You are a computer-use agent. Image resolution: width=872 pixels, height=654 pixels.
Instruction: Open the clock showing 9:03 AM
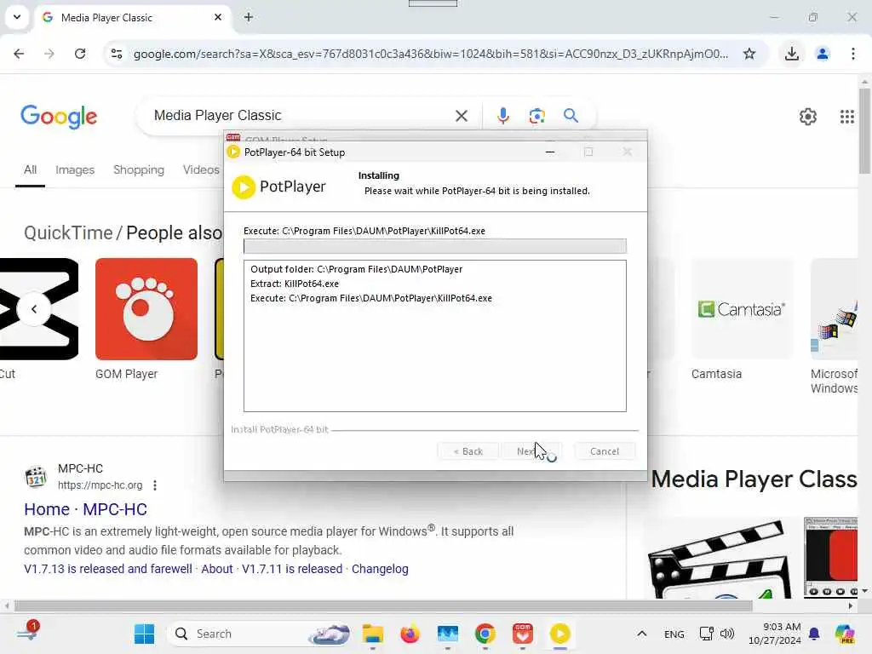(x=774, y=634)
